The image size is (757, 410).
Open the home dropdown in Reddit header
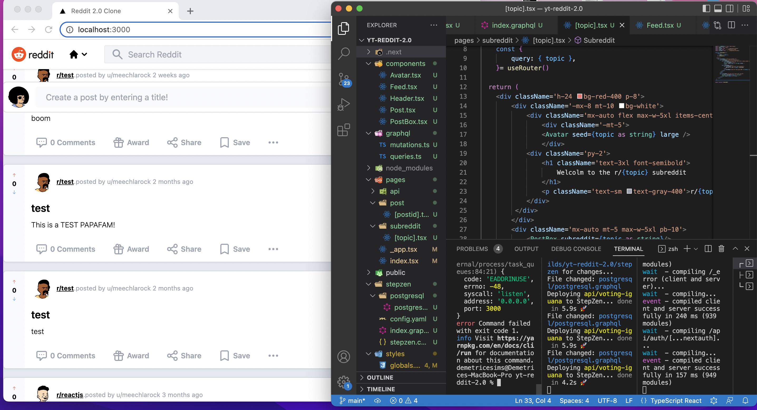click(78, 54)
